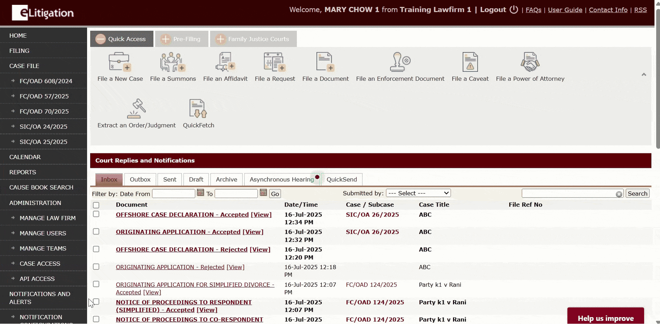660x324 pixels.
Task: Tick the select-all checkbox in Document header
Action: coord(96,205)
